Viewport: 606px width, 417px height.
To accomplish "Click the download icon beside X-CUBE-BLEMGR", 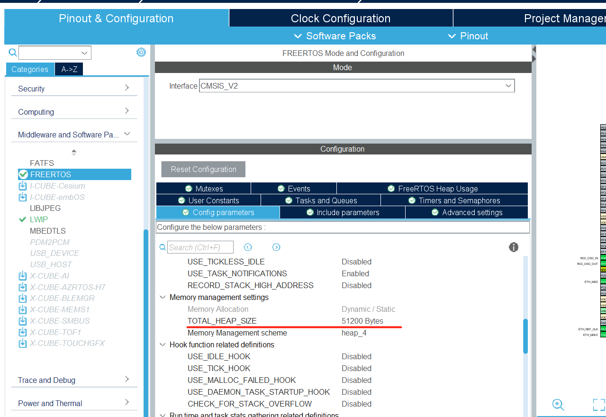I will pos(23,298).
